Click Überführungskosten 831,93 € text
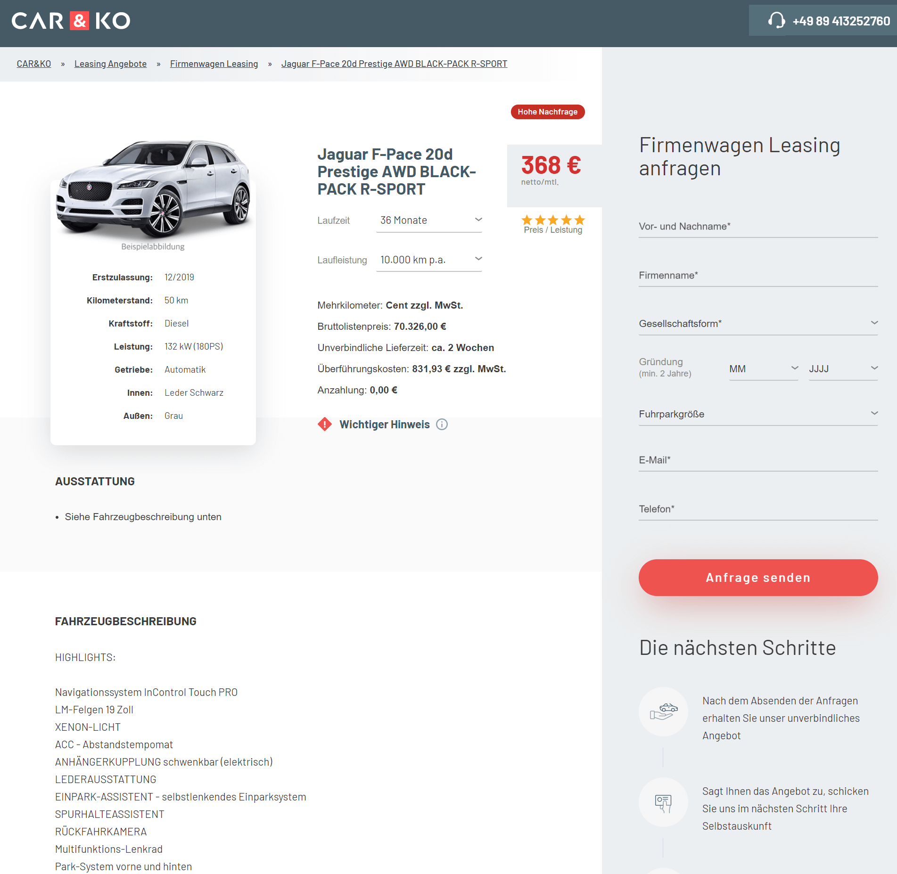This screenshot has width=897, height=874. tap(411, 369)
